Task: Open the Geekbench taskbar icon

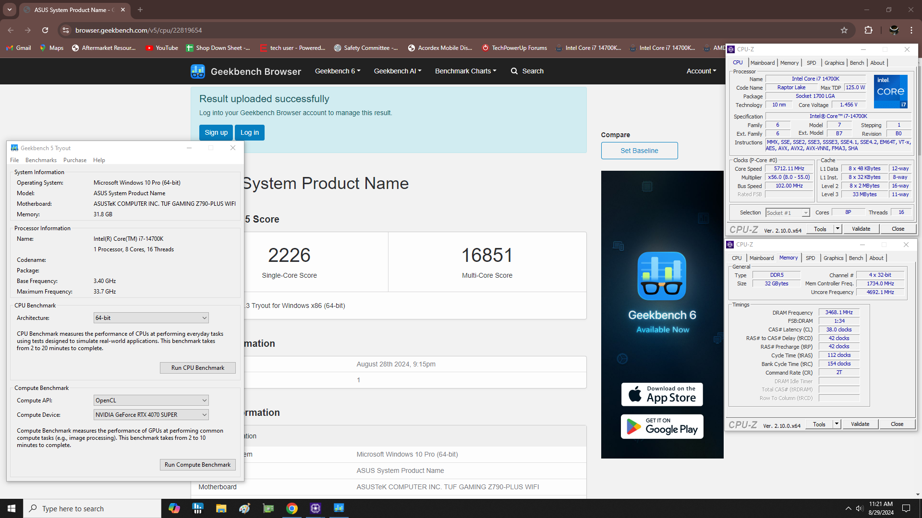Action: tap(339, 508)
